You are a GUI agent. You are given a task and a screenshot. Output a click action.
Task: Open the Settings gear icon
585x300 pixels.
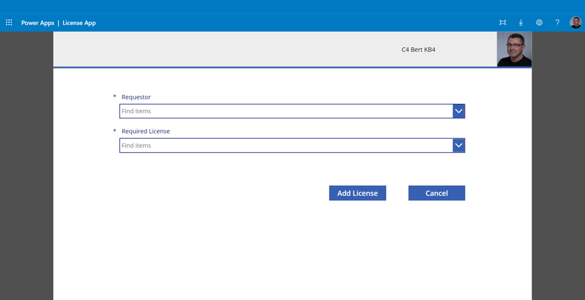pos(539,23)
